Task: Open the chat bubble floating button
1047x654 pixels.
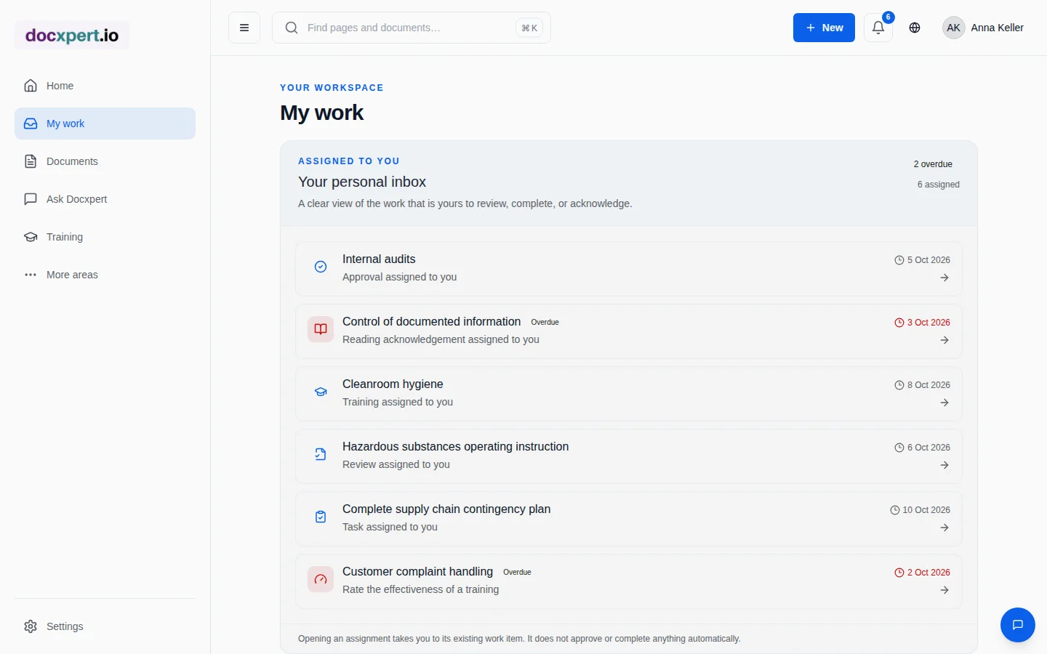Action: click(x=1018, y=625)
